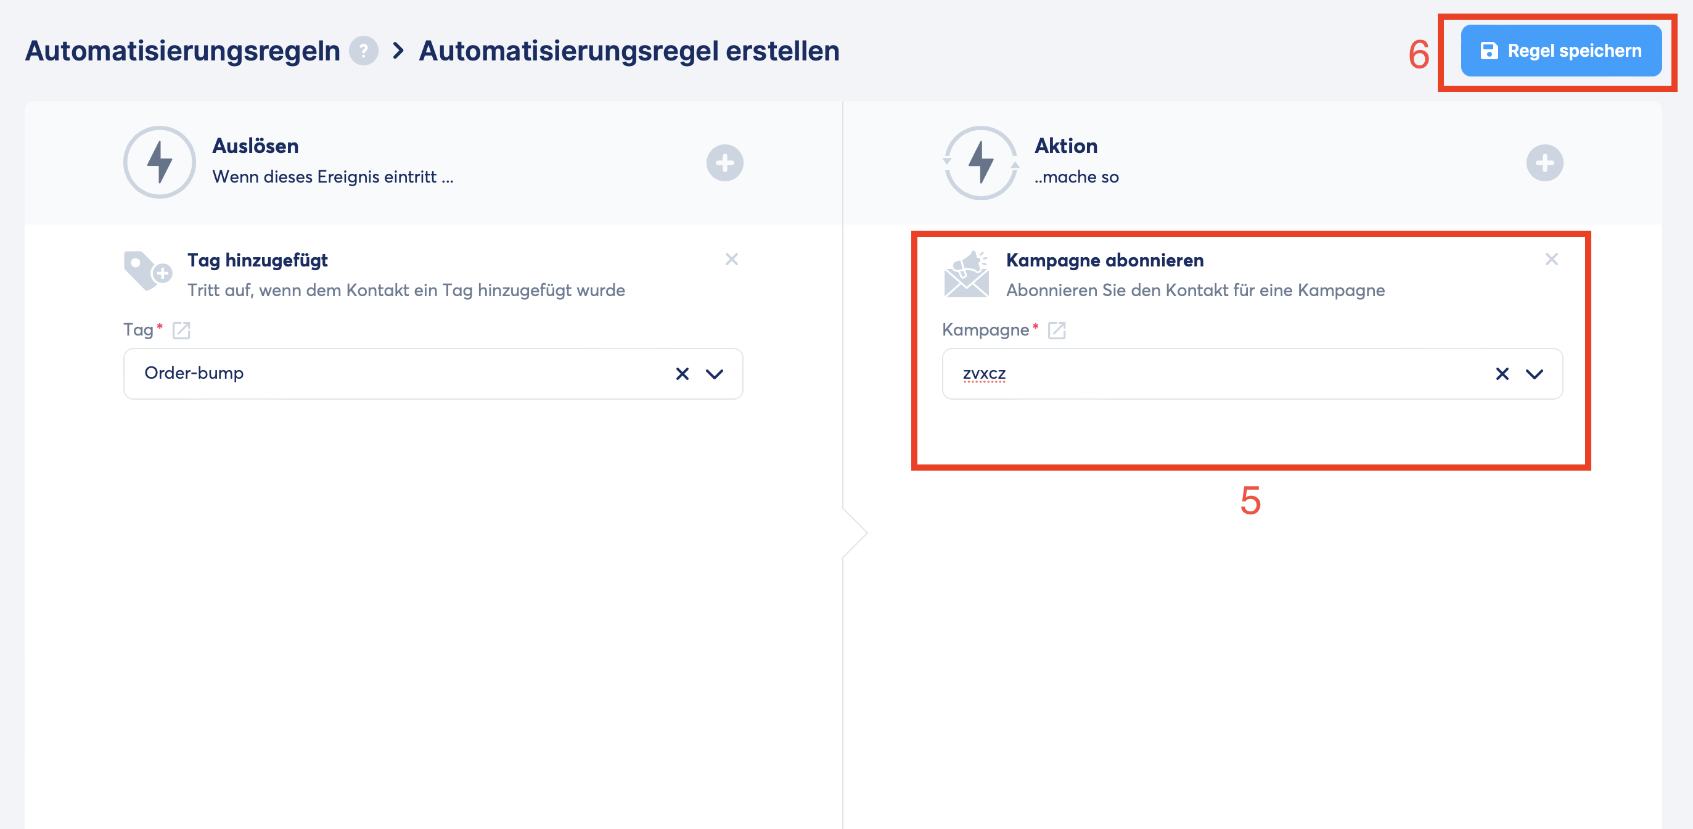
Task: Expand the Tag dropdown chevron
Action: coord(715,374)
